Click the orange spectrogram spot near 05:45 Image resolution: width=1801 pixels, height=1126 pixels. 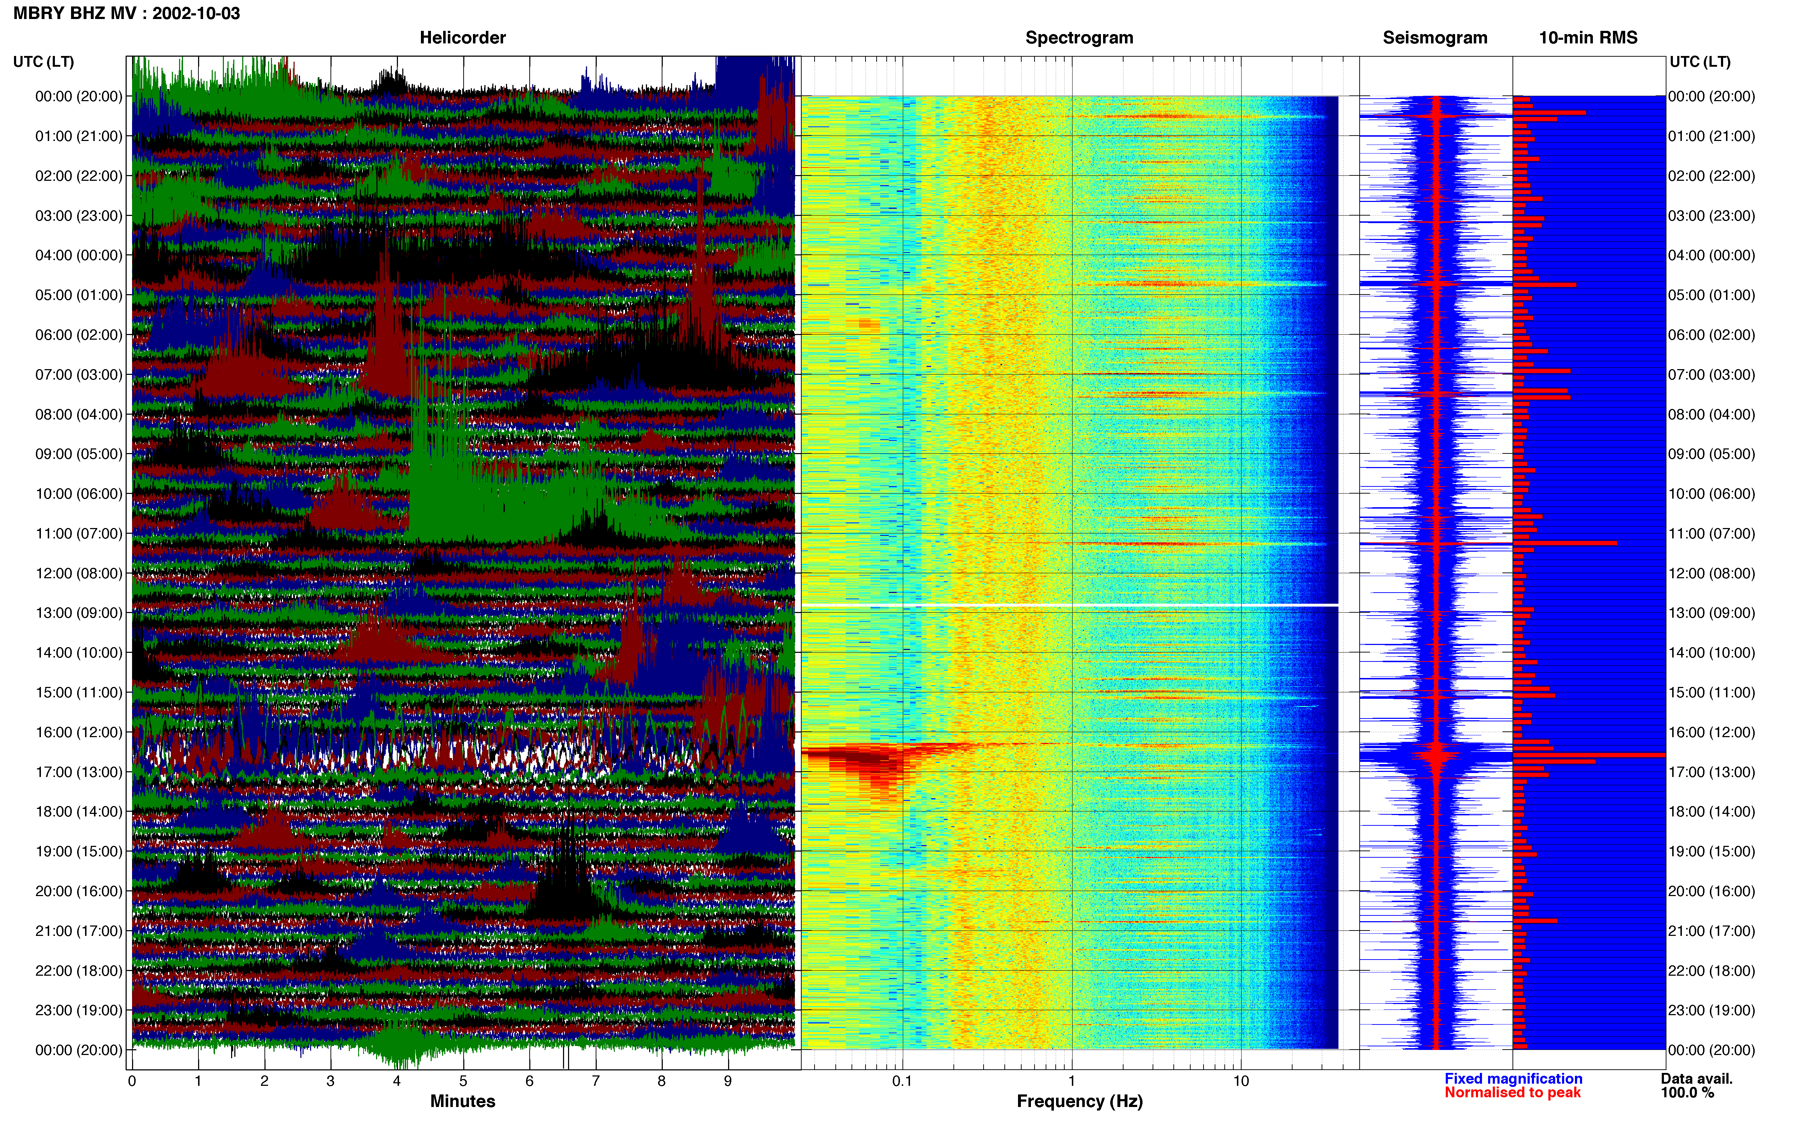point(869,324)
